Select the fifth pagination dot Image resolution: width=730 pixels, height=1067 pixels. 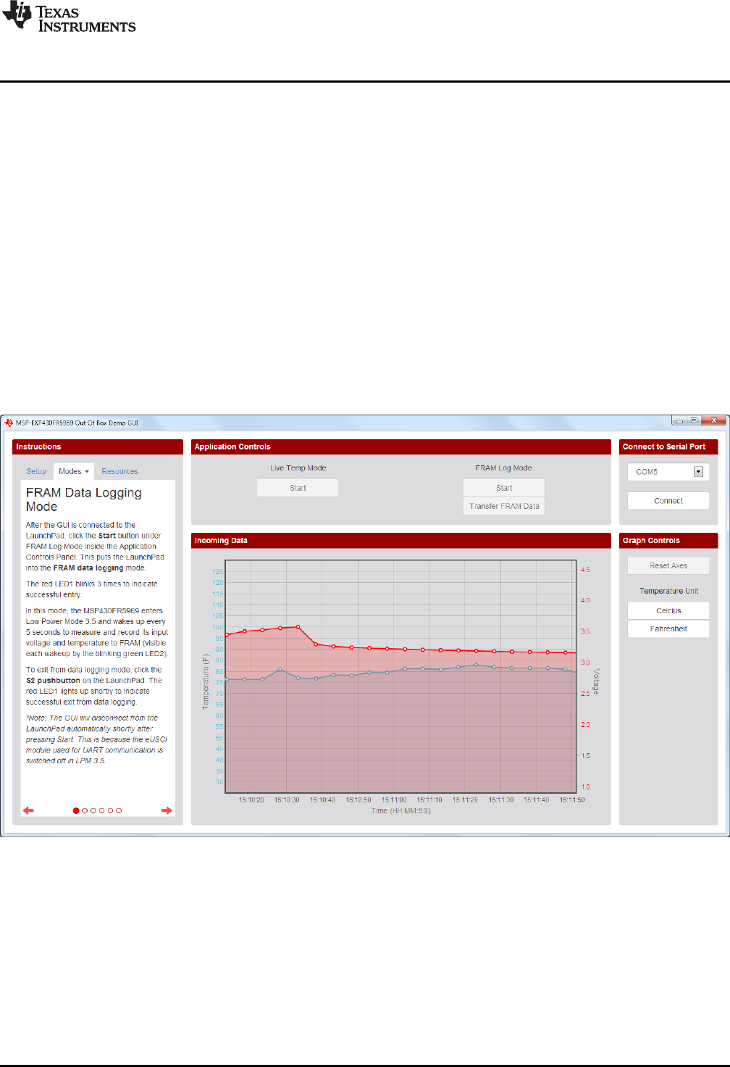(x=110, y=810)
